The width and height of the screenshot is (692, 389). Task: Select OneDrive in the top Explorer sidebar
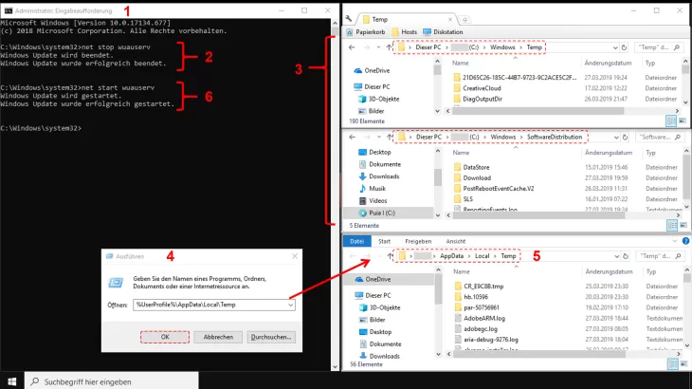pyautogui.click(x=376, y=70)
